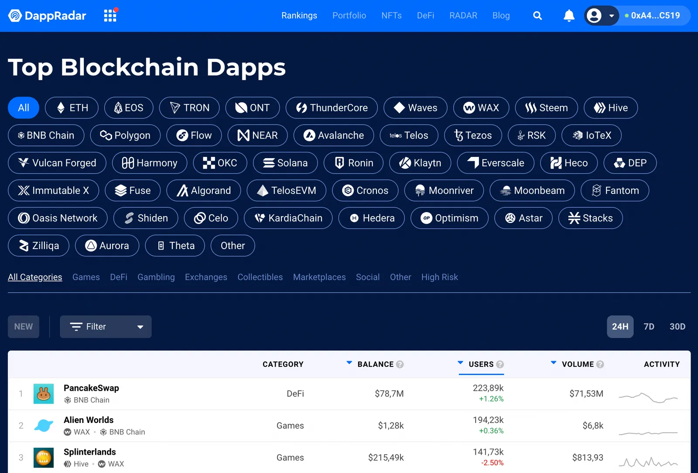Click Splinterlands logo thumbnail
Screen dimensions: 698x473
tap(44, 457)
